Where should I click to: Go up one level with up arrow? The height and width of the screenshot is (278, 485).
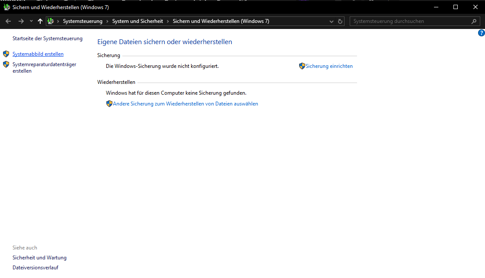40,21
